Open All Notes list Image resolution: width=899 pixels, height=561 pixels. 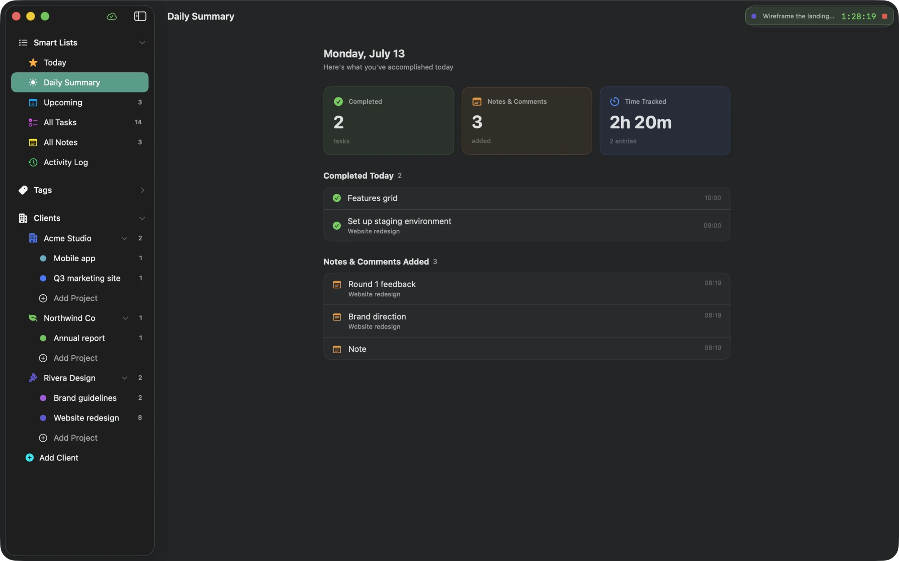[x=80, y=142]
